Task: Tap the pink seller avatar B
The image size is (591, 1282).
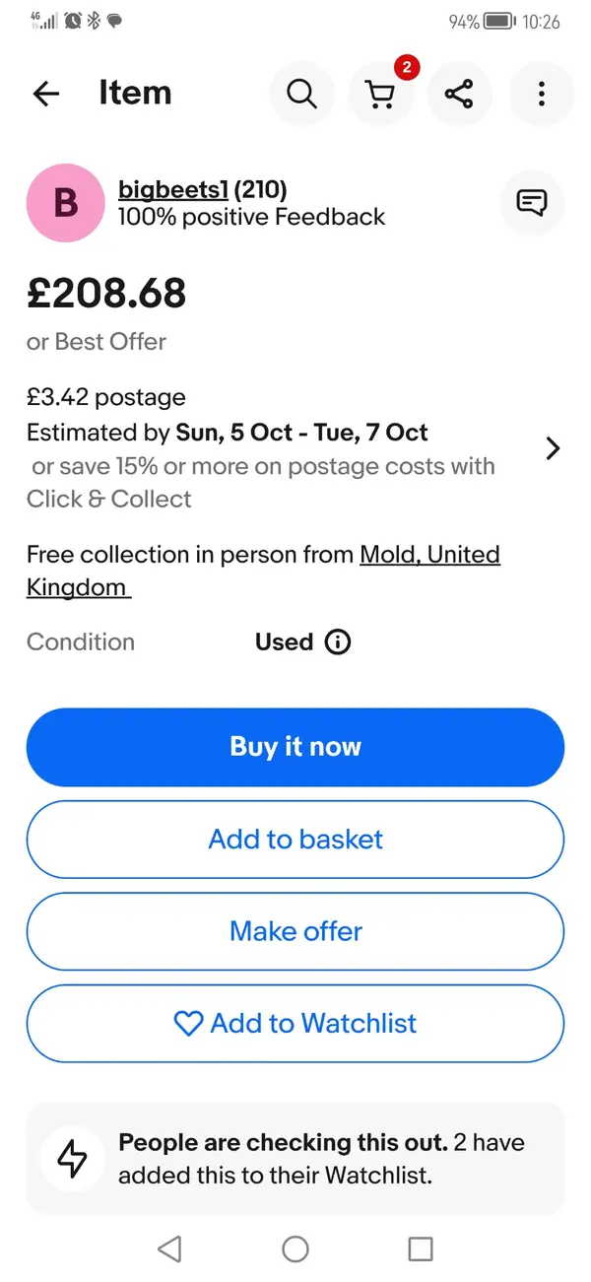Action: pos(65,203)
